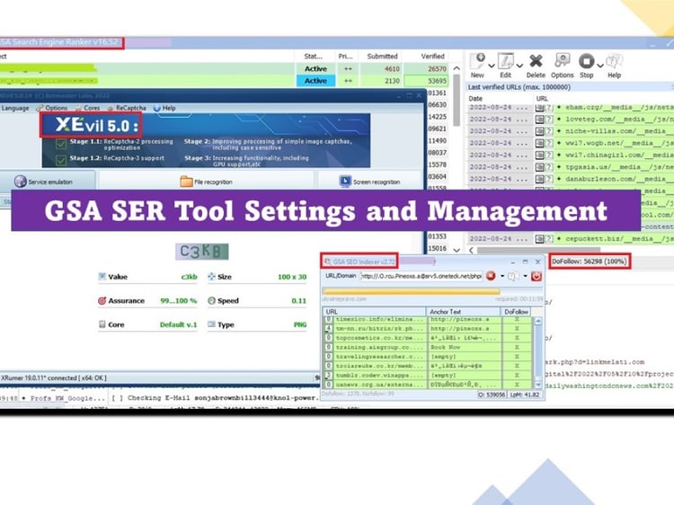The width and height of the screenshot is (674, 505).
Task: Click the Edit project icon
Action: 505,61
